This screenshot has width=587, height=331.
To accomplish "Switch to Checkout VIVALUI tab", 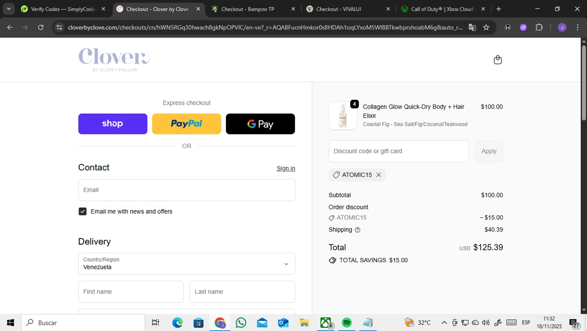I will [348, 9].
